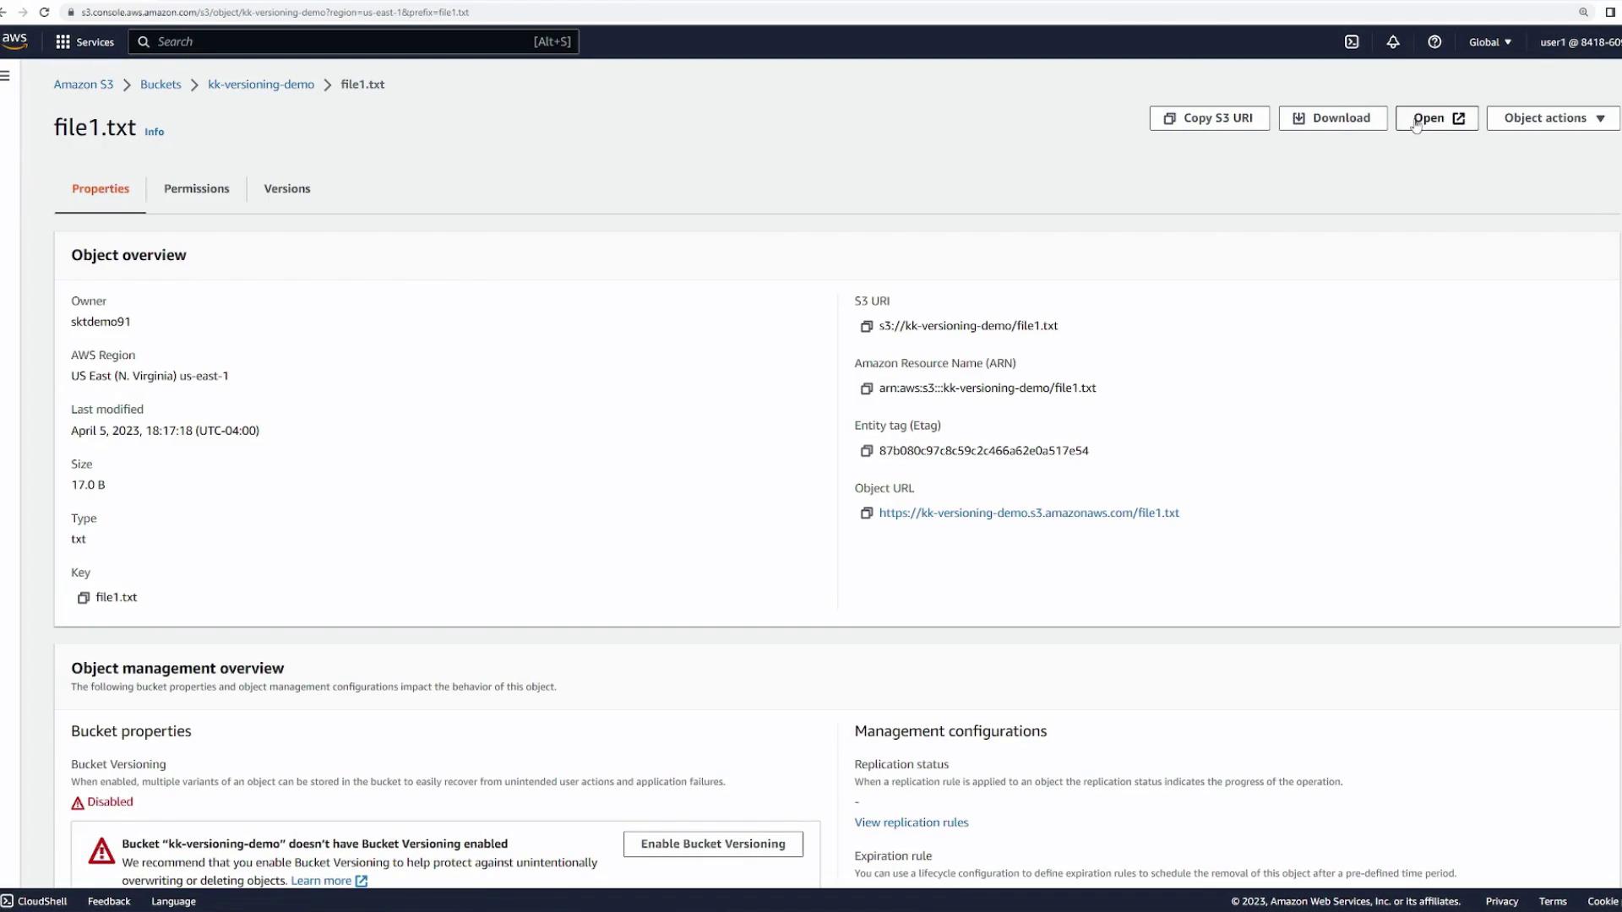Viewport: 1622px width, 912px height.
Task: Copy the S3 URI value icon
Action: pos(866,326)
